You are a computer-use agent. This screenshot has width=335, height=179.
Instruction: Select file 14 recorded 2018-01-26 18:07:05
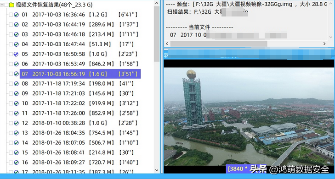tap(80, 143)
